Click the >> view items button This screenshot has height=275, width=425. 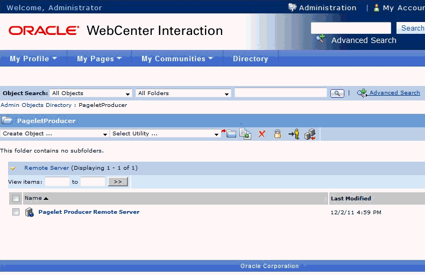(118, 182)
